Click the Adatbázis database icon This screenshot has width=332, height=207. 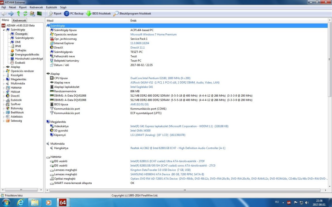[7, 117]
